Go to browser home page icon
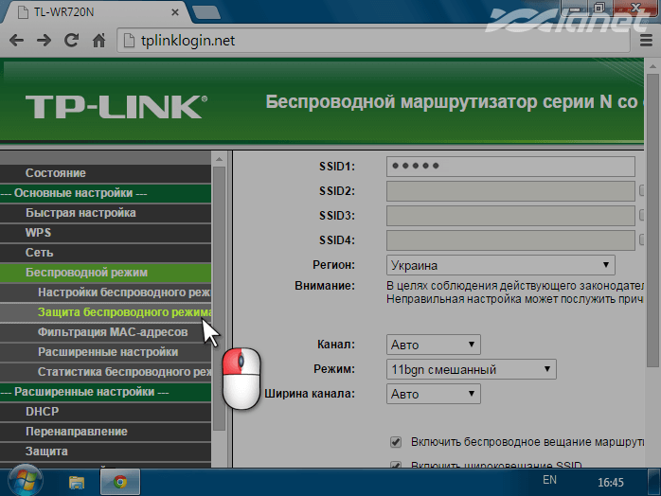 (x=98, y=41)
